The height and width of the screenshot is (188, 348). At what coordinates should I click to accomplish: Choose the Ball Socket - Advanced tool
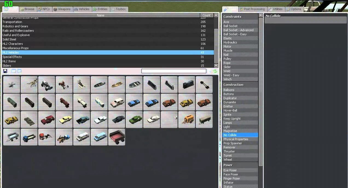(x=240, y=30)
